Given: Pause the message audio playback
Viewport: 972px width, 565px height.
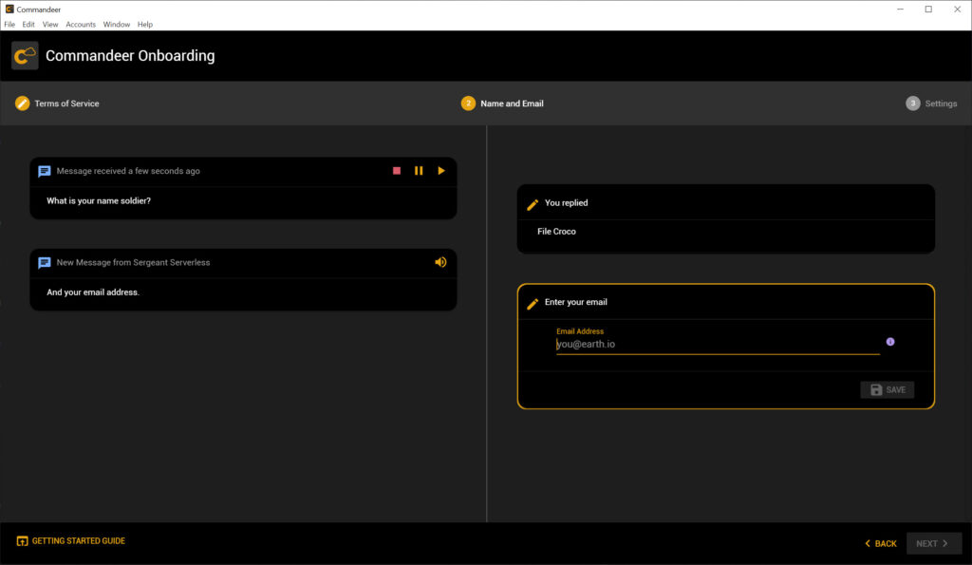Looking at the screenshot, I should [x=419, y=171].
